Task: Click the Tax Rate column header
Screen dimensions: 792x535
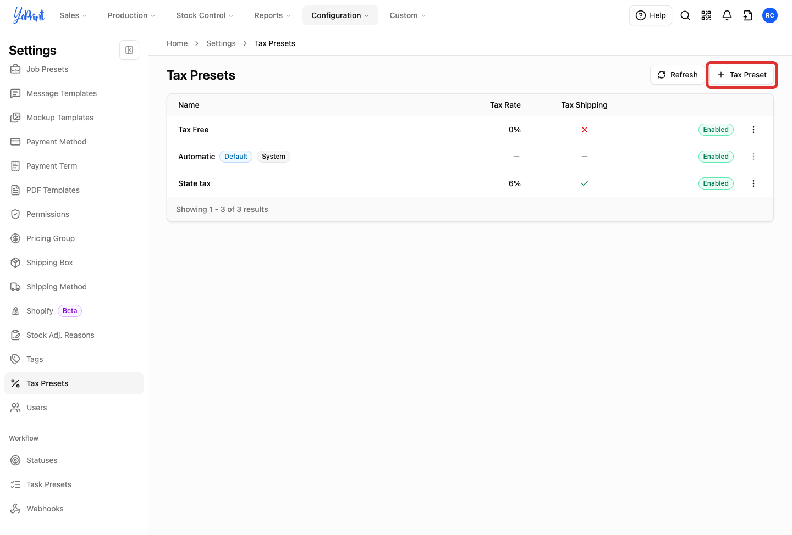Action: pyautogui.click(x=505, y=105)
